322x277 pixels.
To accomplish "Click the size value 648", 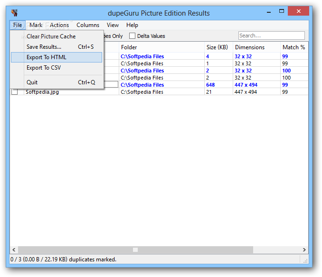I will coord(210,85).
